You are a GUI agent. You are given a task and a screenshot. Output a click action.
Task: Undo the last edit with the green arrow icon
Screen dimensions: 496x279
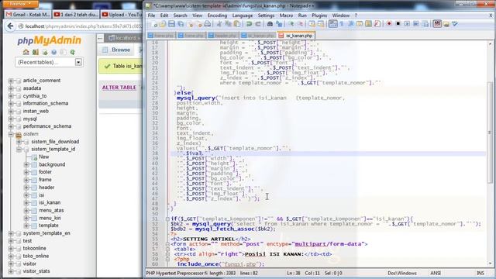point(250,24)
